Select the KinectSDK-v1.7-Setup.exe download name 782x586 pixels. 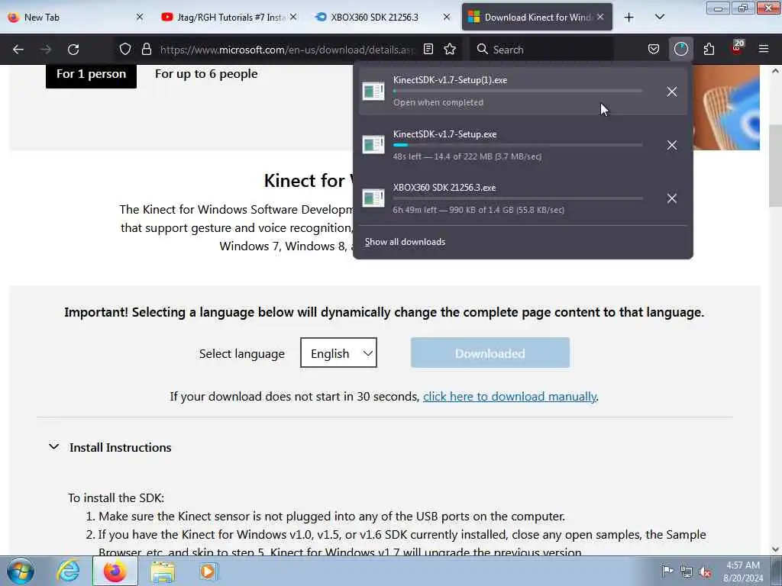point(444,134)
